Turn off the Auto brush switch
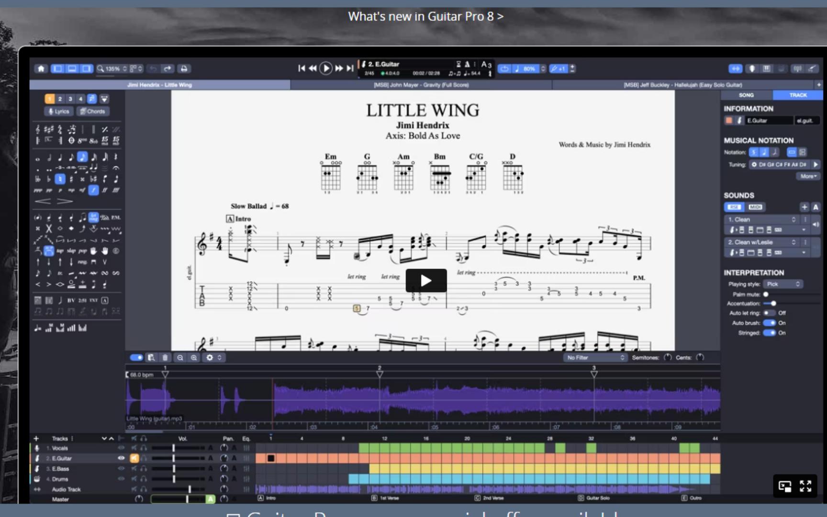 pos(769,323)
